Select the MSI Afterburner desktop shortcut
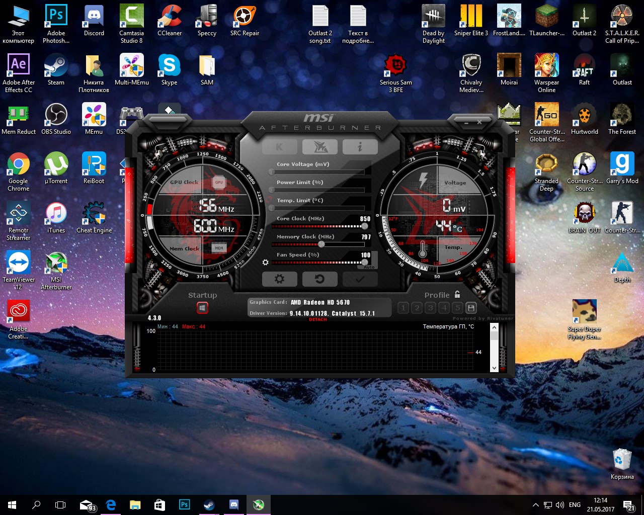This screenshot has width=644, height=515. coord(56,271)
